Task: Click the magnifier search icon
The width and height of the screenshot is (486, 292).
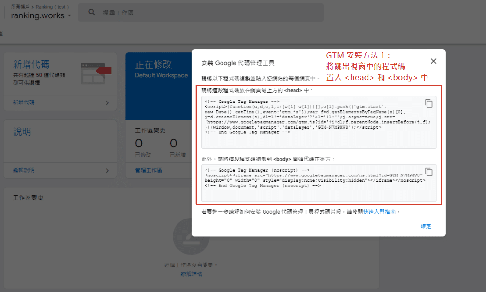Action: click(x=92, y=13)
